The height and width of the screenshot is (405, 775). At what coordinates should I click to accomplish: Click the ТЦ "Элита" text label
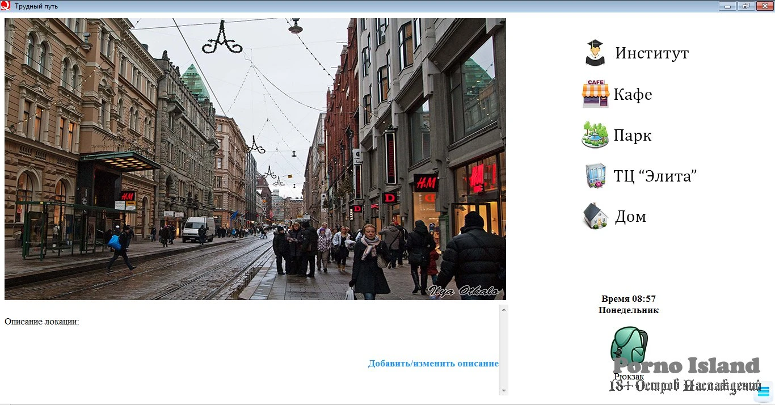tap(655, 176)
